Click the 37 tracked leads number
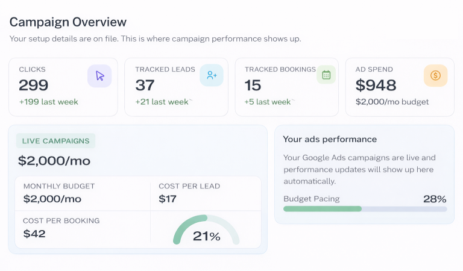The image size is (463, 271). (x=145, y=86)
